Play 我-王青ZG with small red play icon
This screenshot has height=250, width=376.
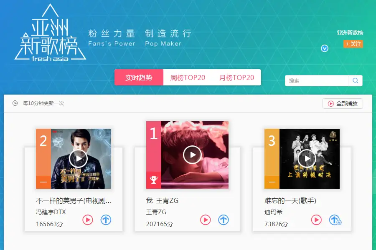tap(206, 220)
